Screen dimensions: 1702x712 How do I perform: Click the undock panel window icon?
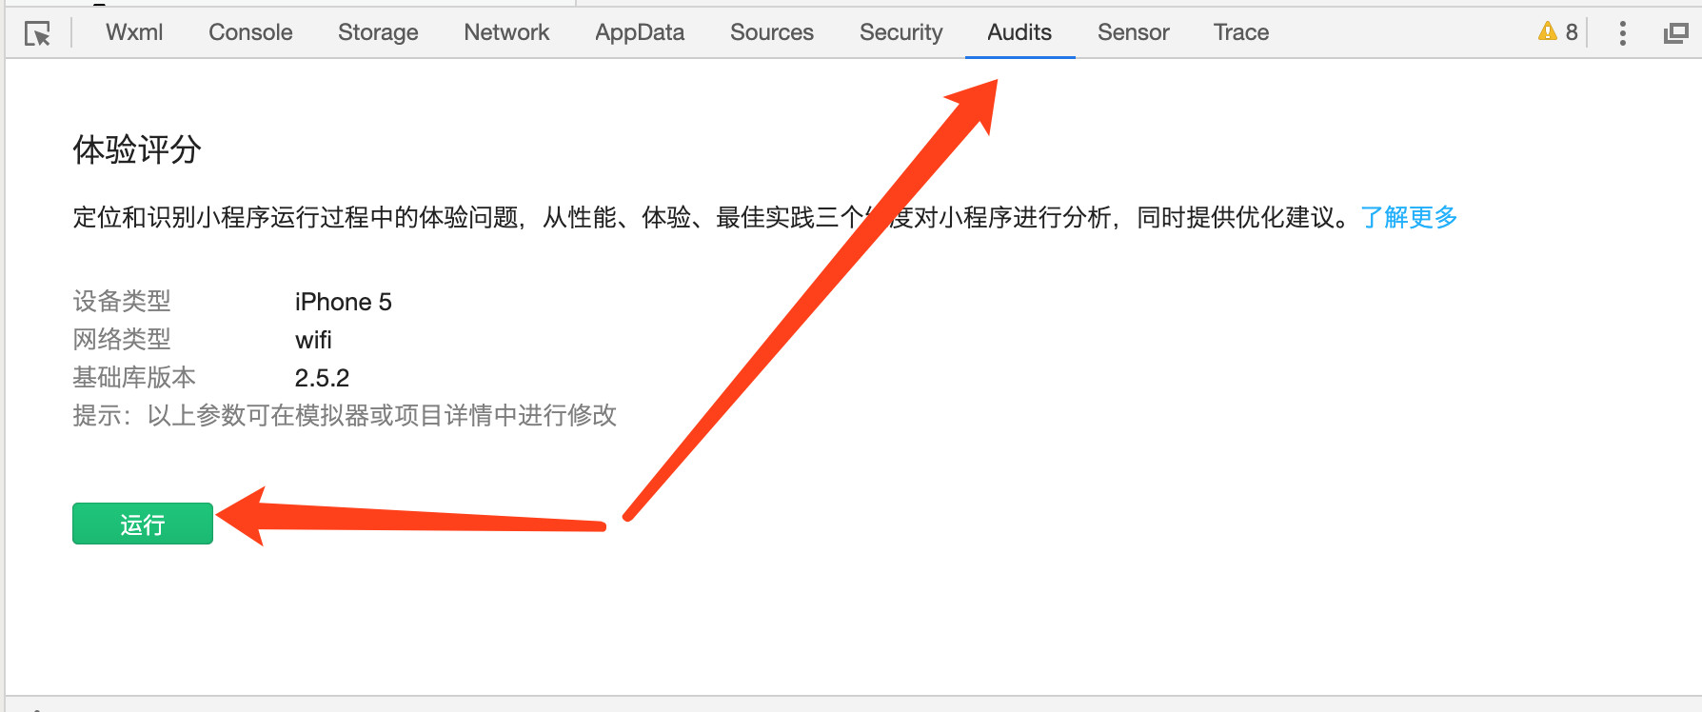1675,33
